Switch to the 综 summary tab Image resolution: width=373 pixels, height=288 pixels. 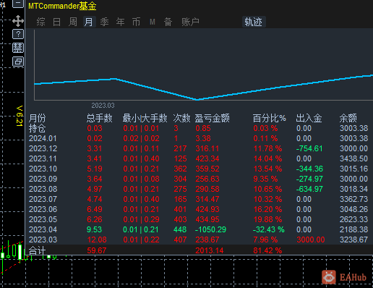tap(40, 22)
